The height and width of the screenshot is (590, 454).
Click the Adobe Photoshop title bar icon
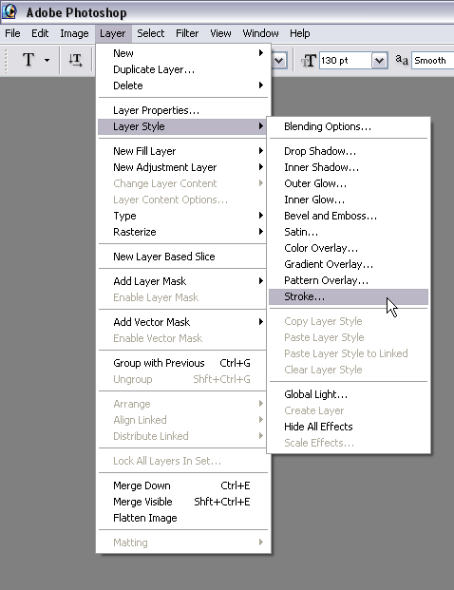click(9, 11)
